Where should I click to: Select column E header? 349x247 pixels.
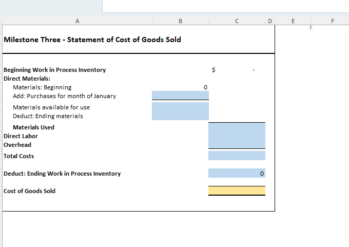coord(293,21)
